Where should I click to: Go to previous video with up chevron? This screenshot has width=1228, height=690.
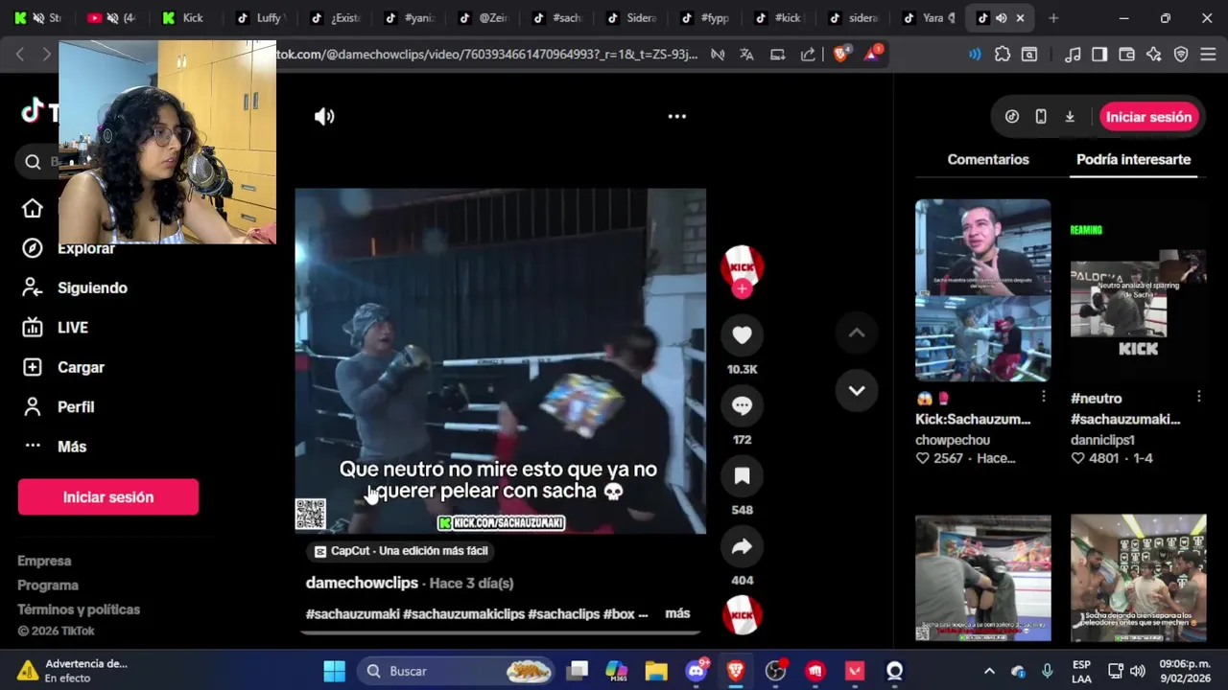857,333
